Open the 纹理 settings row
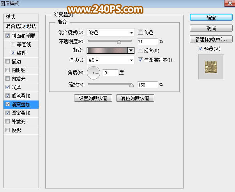The image size is (235, 192). click(21, 53)
